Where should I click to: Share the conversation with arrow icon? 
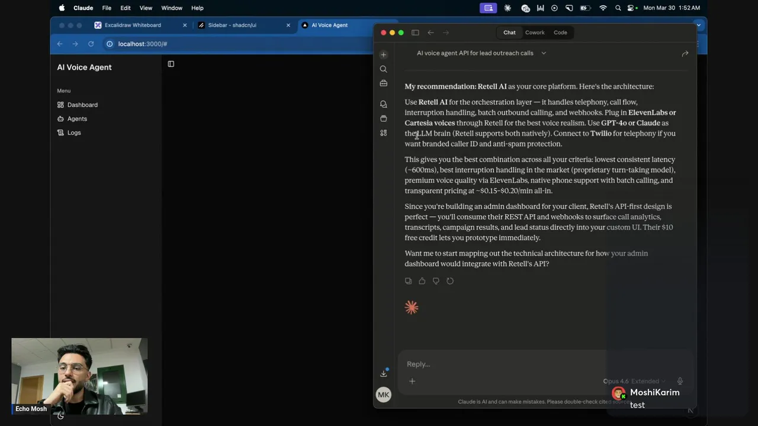[685, 53]
